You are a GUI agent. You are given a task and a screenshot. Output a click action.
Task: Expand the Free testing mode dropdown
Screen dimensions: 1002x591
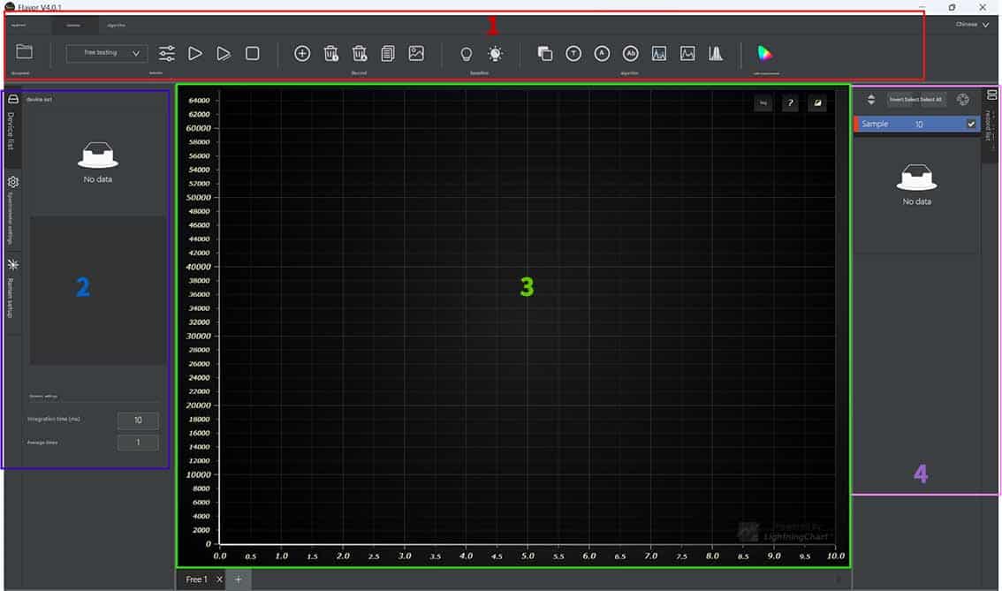[107, 53]
